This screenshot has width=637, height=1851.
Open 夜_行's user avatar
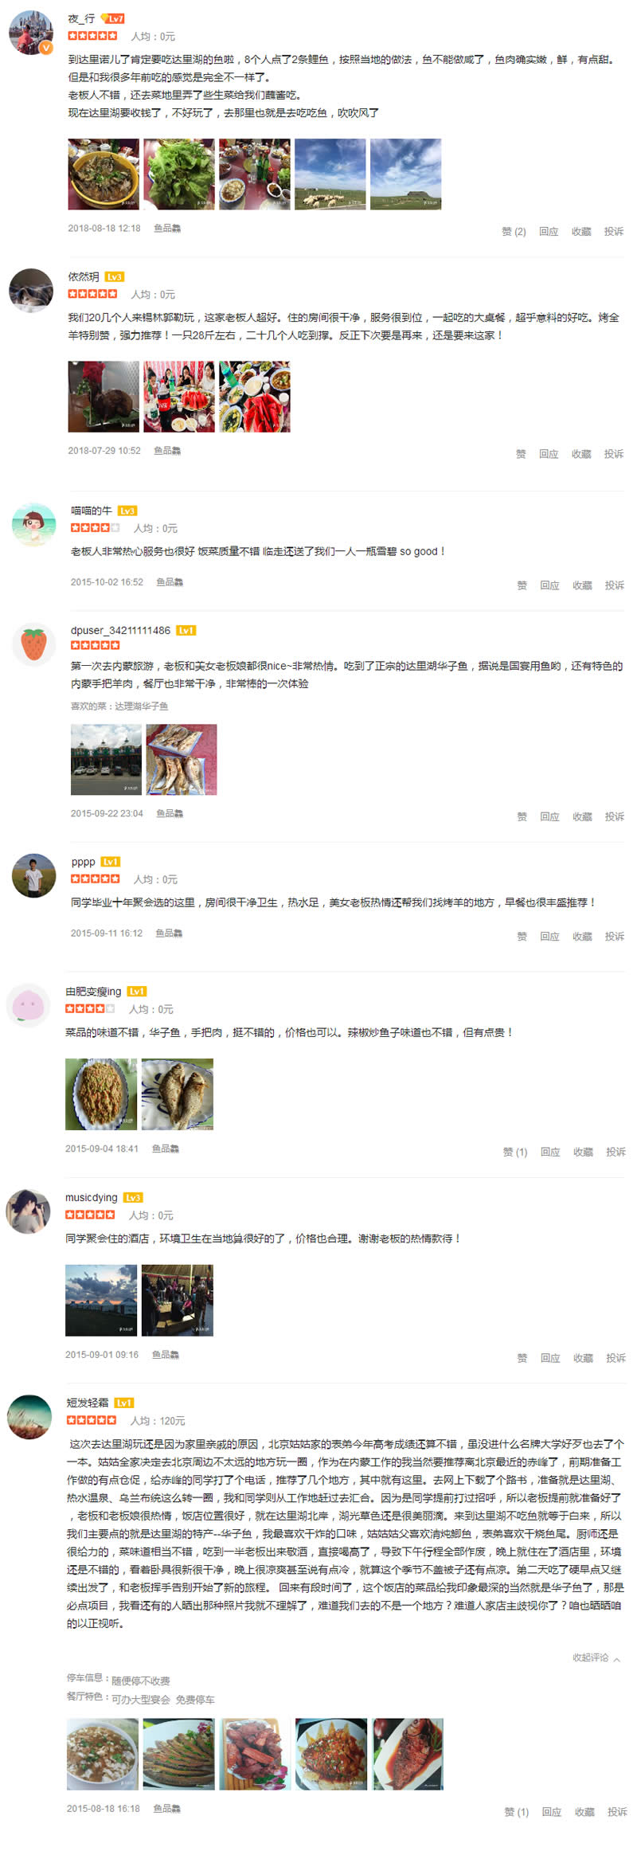31,33
